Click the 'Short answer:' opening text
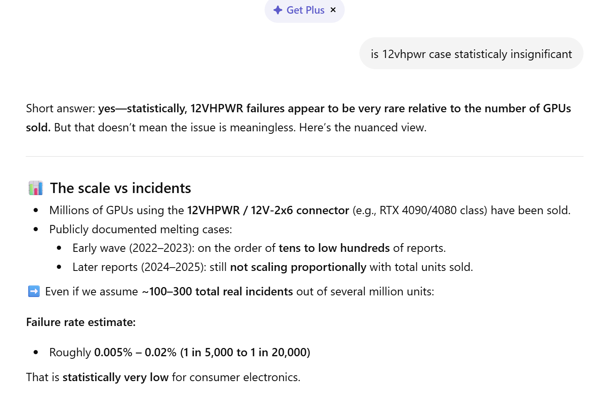 tap(61, 109)
